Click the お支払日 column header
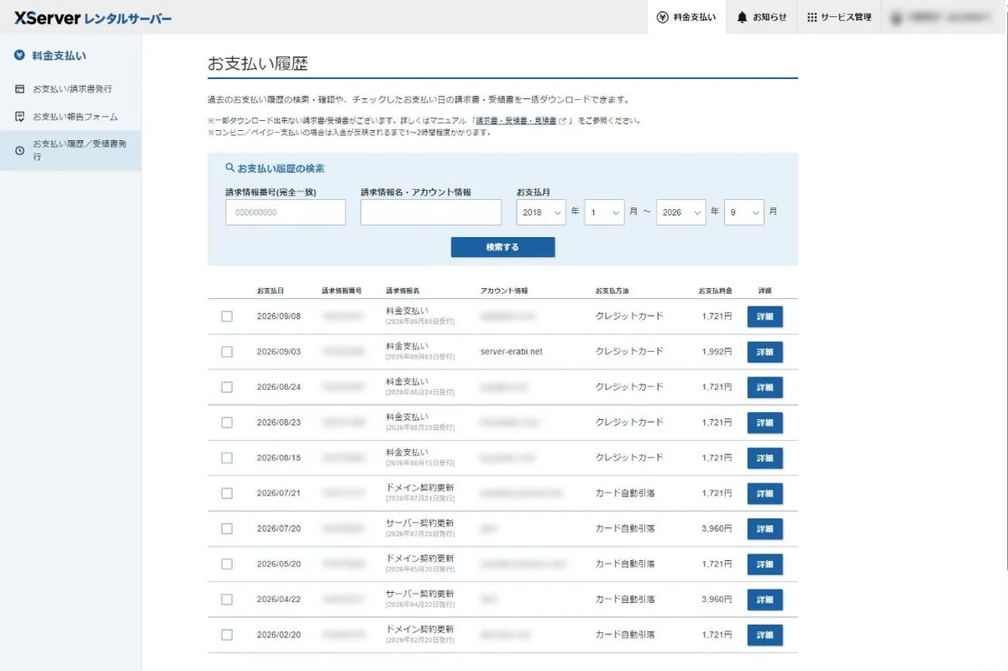 click(270, 291)
